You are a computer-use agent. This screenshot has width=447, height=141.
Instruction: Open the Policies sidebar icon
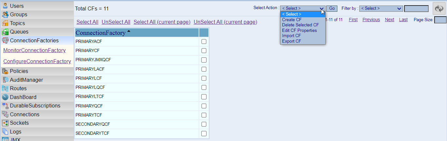(x=5, y=71)
